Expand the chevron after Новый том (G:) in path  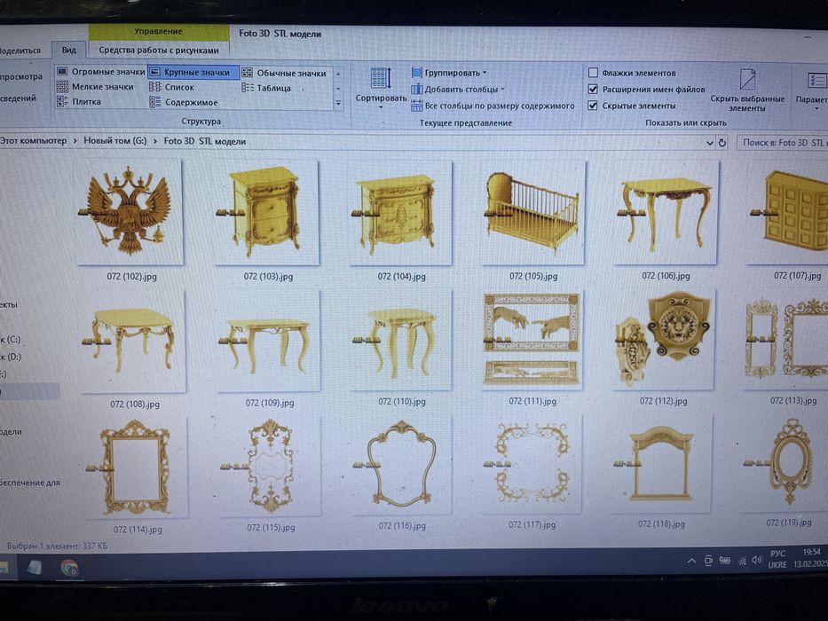coord(155,142)
